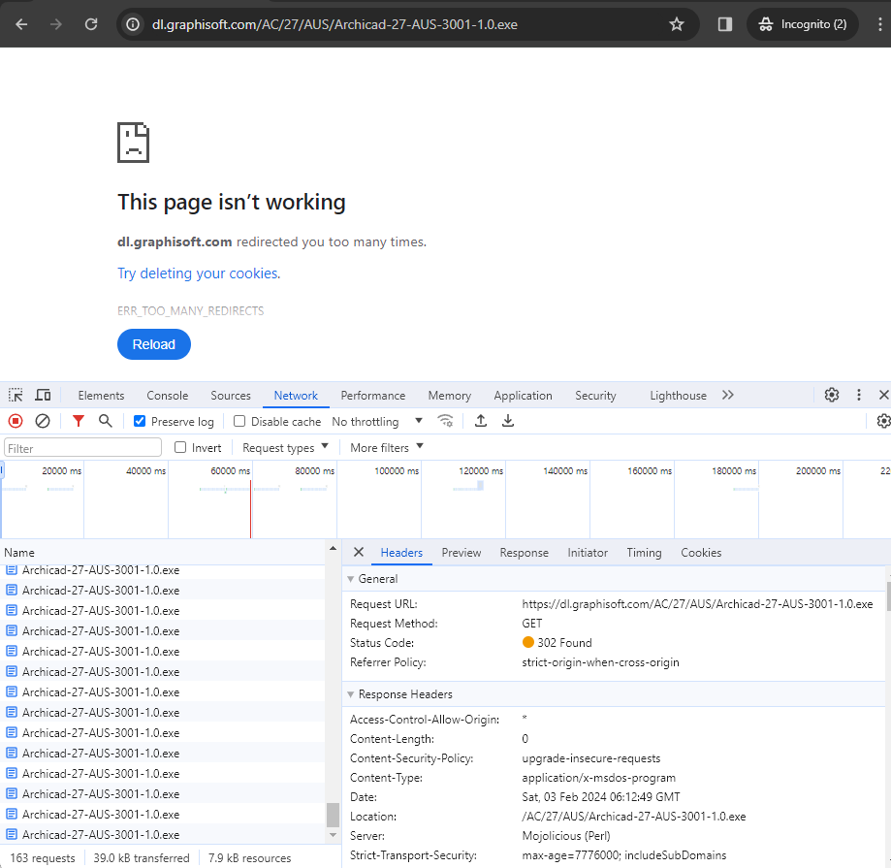Screen dimensions: 891x868
Task: Click the browser forward arrow
Action: 55,24
